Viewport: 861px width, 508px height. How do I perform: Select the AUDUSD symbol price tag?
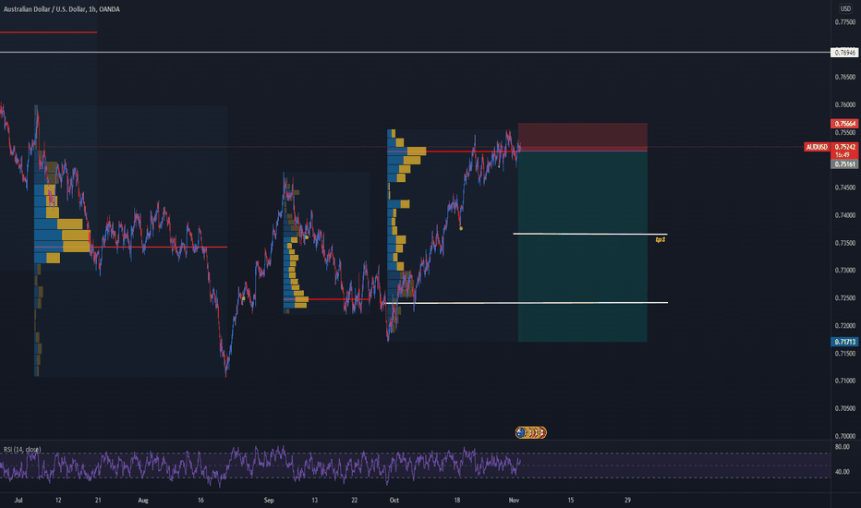[x=817, y=147]
